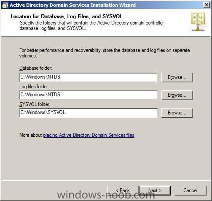212x201 pixels.
Task: Click the SYSVOL folder label
Action: [x=35, y=104]
